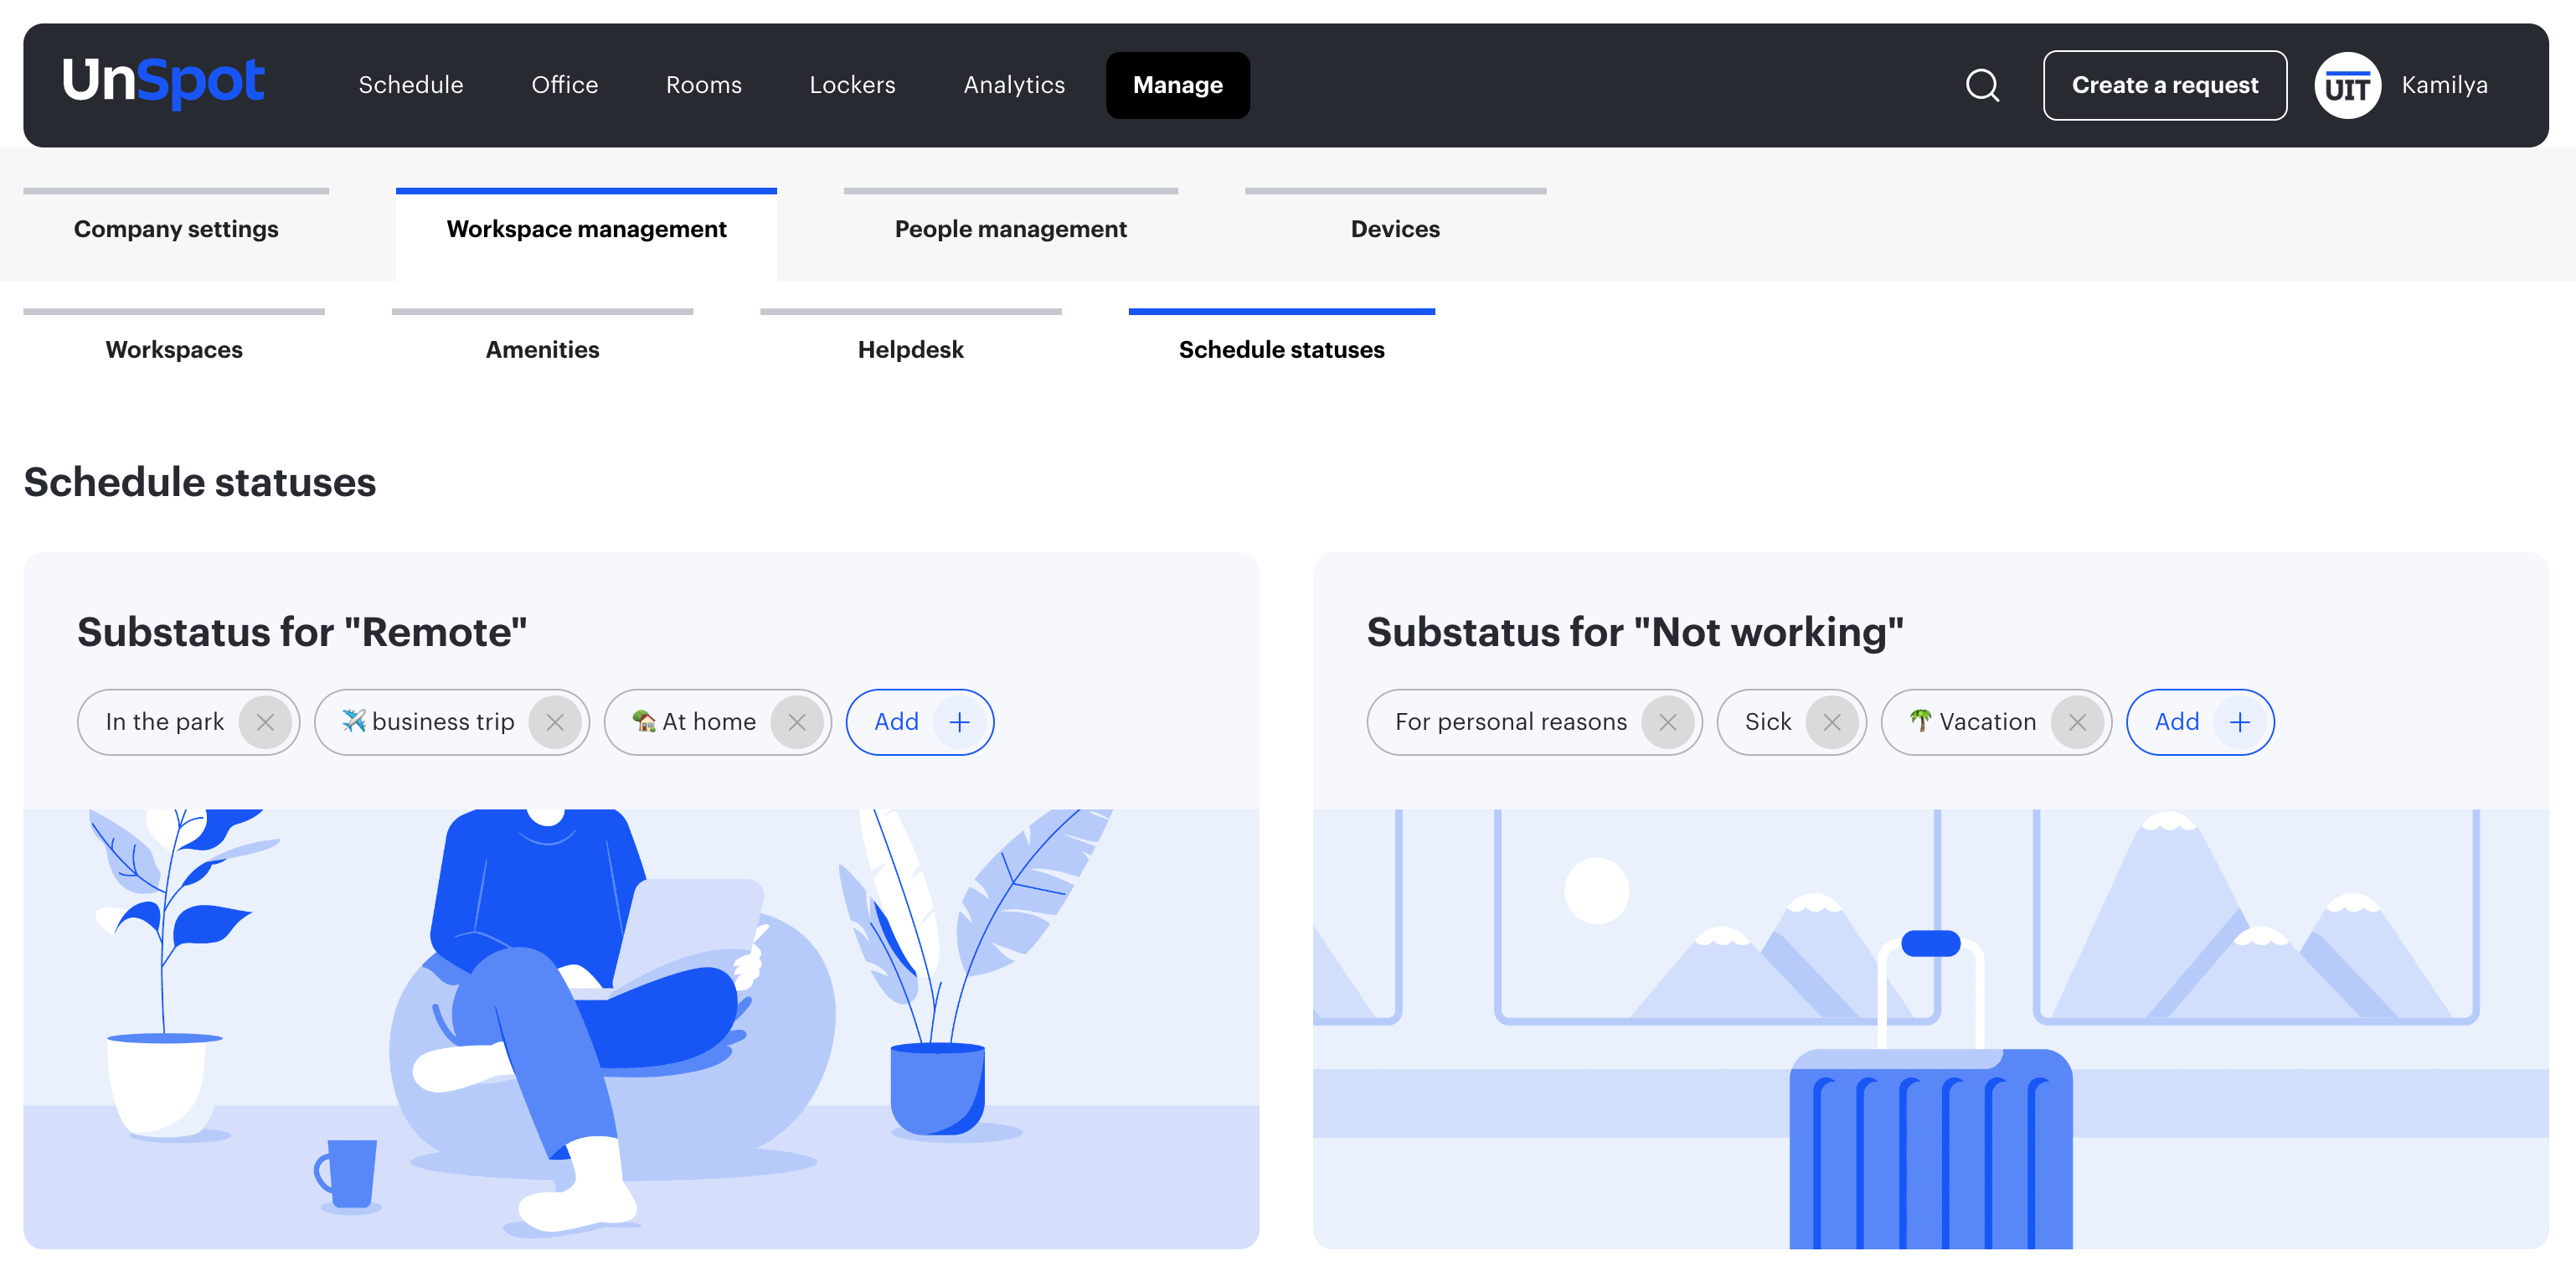The image size is (2576, 1277).
Task: Click the "For personal reasons" chip label
Action: (x=1511, y=721)
